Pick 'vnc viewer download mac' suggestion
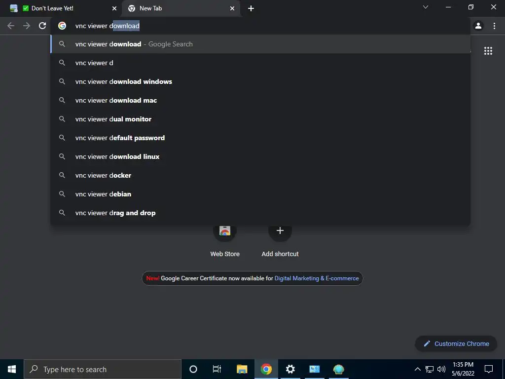Image resolution: width=505 pixels, height=379 pixels. click(x=260, y=100)
